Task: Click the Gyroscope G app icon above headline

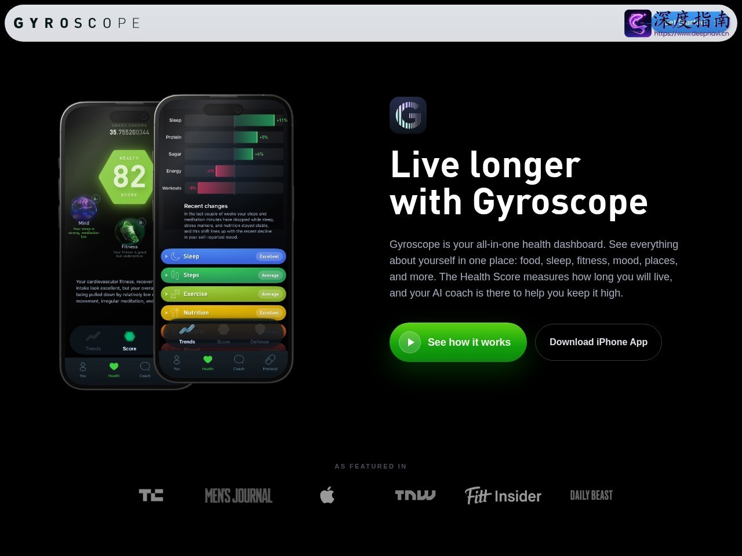Action: tap(408, 115)
